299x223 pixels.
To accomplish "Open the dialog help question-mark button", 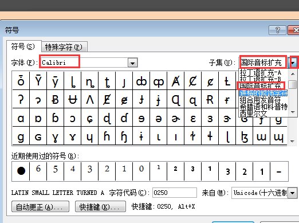I will pyautogui.click(x=278, y=30).
